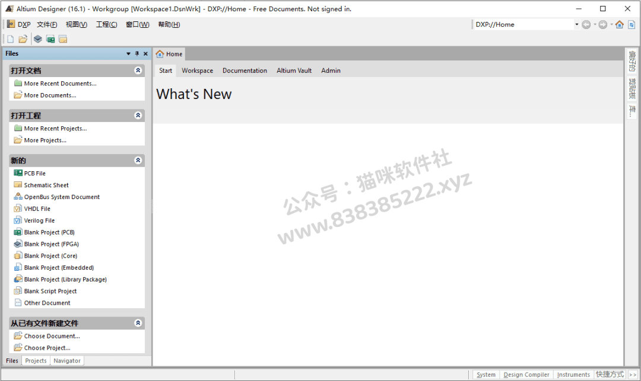Go to the Workspace page tab
This screenshot has height=381, width=641.
tap(198, 71)
